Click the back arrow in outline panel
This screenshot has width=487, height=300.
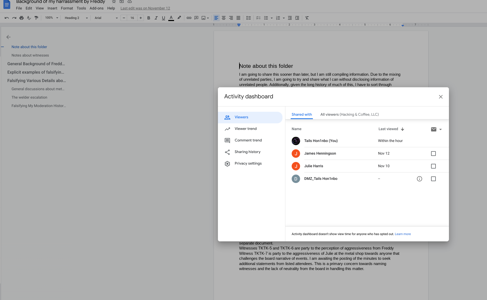pyautogui.click(x=8, y=37)
